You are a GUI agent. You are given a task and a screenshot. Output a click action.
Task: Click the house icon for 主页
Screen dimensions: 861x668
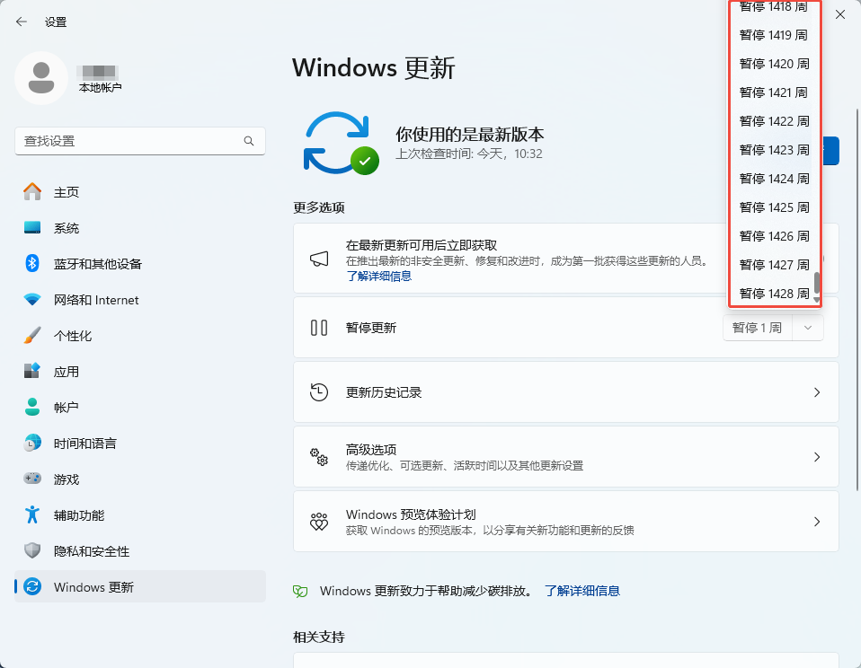pos(32,191)
